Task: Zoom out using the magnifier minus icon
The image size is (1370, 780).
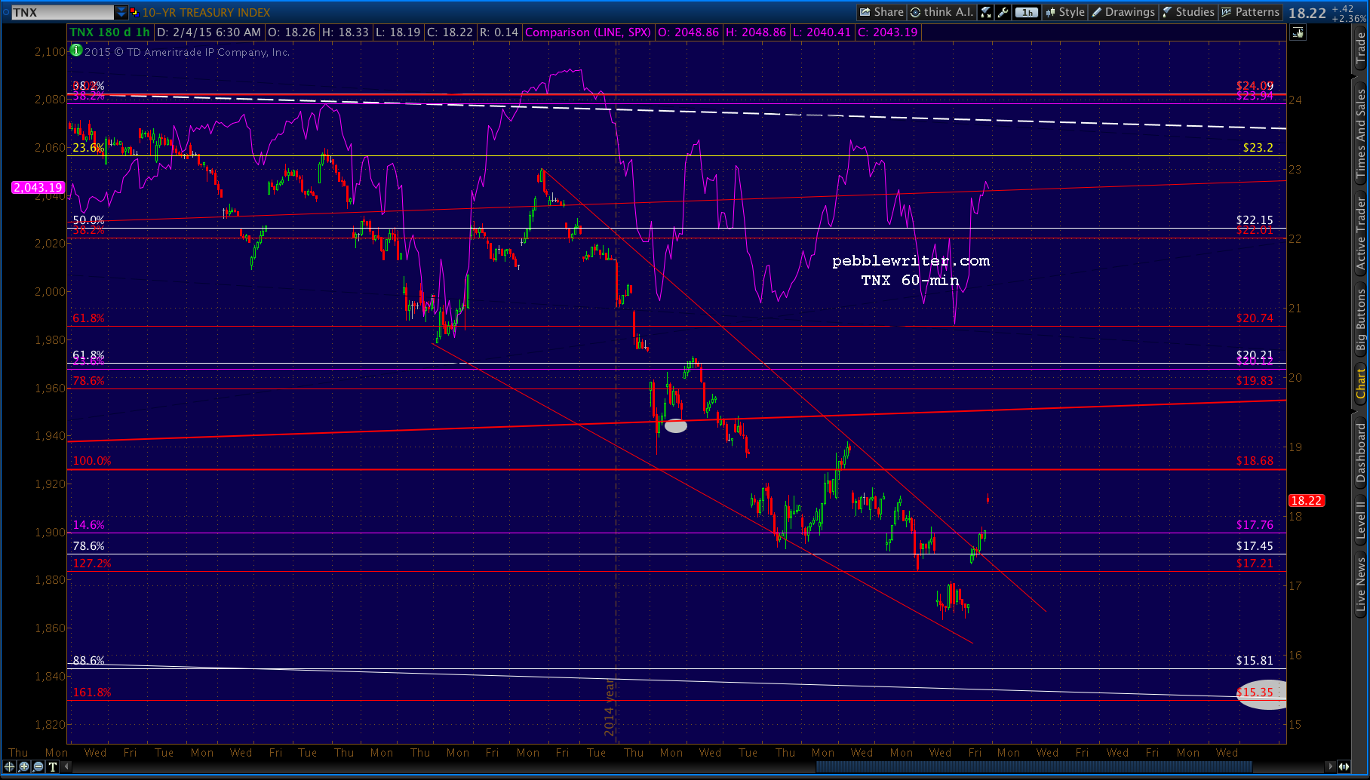Action: tap(38, 767)
